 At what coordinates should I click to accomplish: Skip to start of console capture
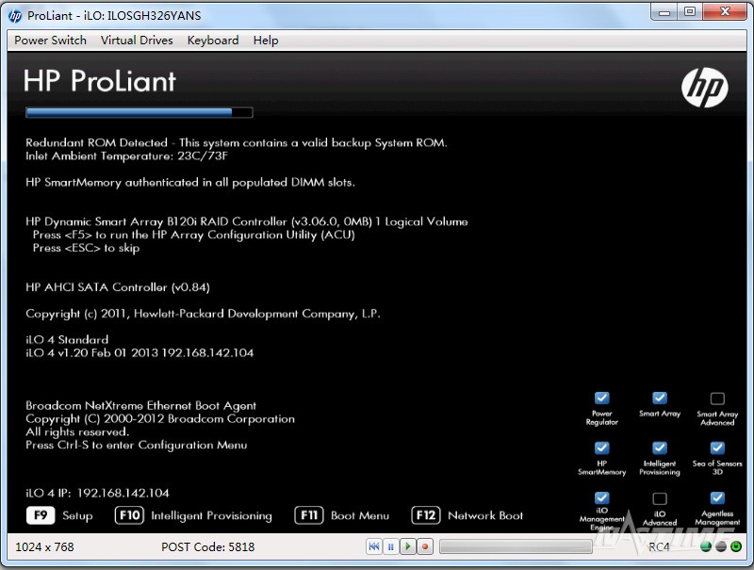click(374, 546)
